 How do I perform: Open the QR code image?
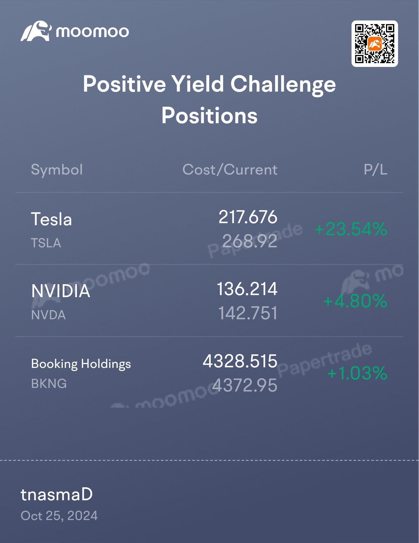375,44
